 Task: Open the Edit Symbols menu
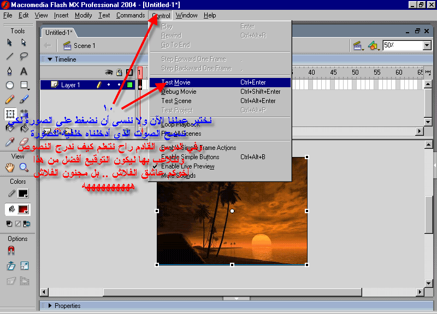coord(374,46)
